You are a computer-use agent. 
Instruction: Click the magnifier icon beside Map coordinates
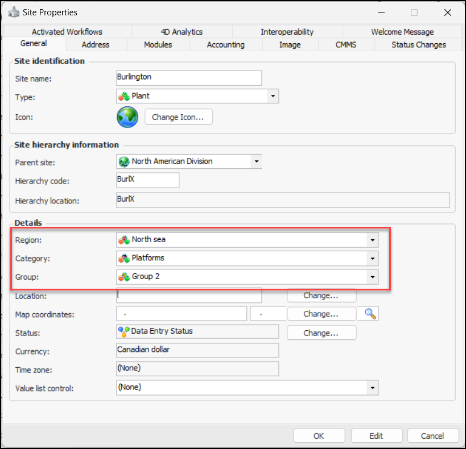tap(372, 314)
